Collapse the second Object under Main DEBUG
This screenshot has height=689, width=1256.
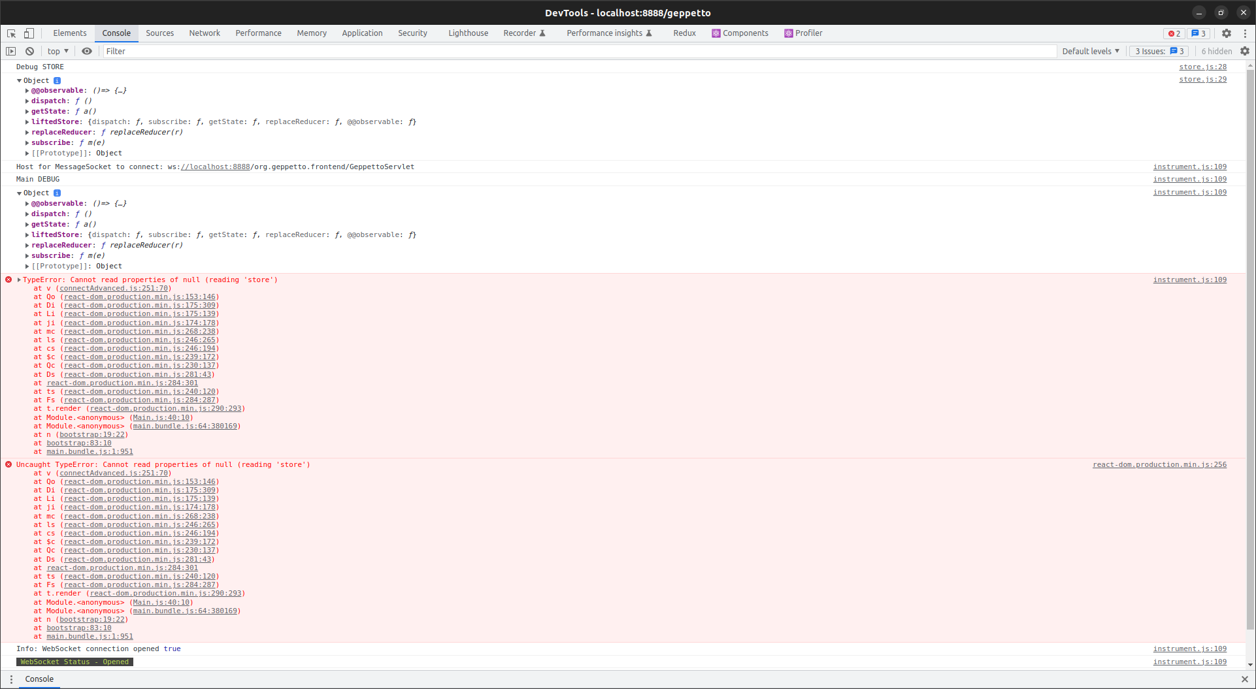(x=19, y=193)
